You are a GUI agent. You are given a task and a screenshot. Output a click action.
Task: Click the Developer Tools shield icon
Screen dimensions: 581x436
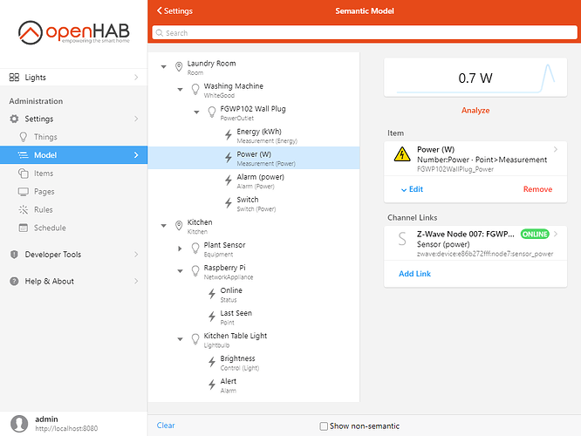point(14,255)
